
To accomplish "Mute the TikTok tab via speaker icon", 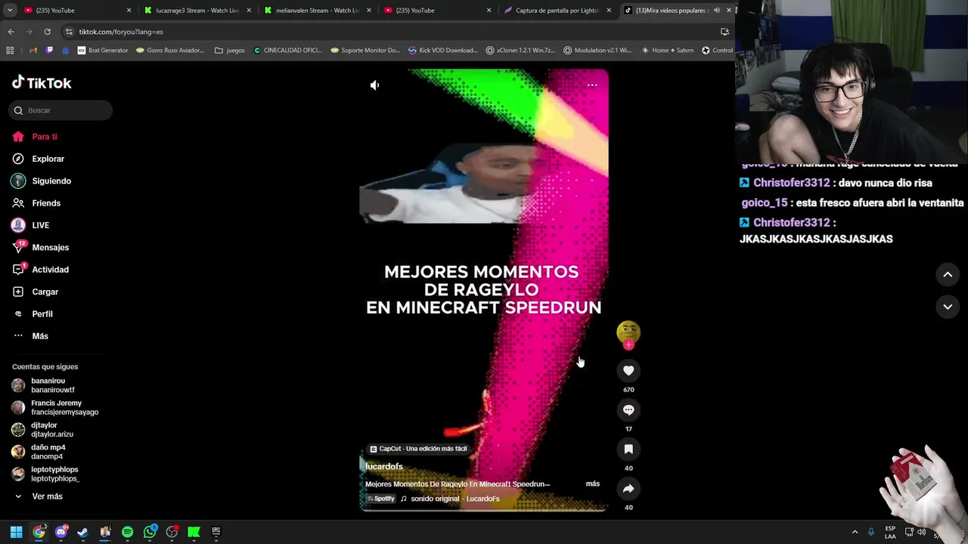I will (x=716, y=11).
